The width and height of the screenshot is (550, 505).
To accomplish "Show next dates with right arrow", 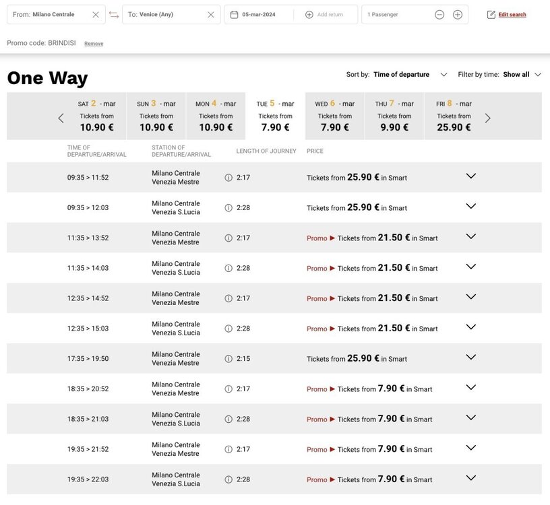I will click(x=488, y=119).
